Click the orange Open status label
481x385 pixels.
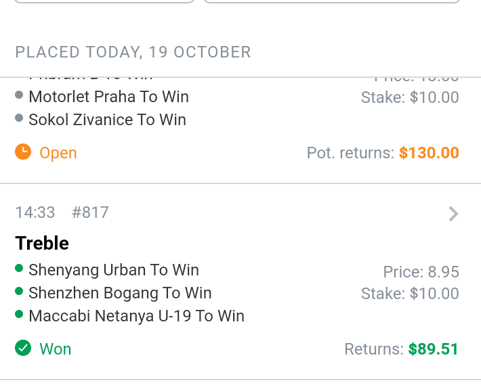58,153
